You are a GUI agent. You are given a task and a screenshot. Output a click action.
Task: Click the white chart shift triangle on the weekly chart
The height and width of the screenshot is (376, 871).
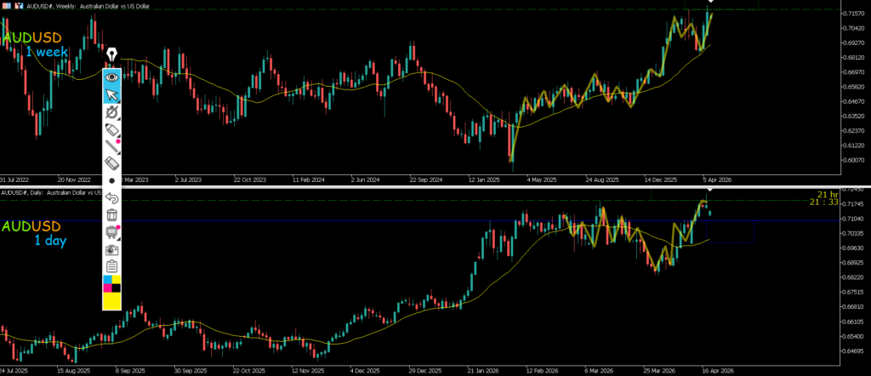click(710, 3)
